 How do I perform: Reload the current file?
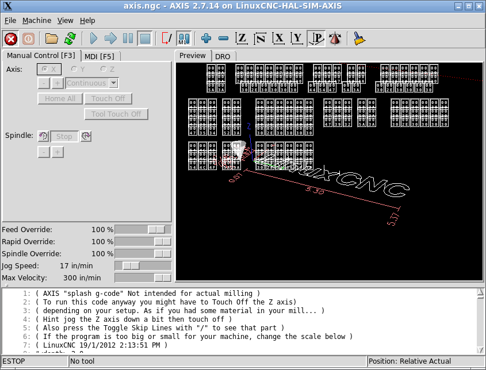point(70,38)
